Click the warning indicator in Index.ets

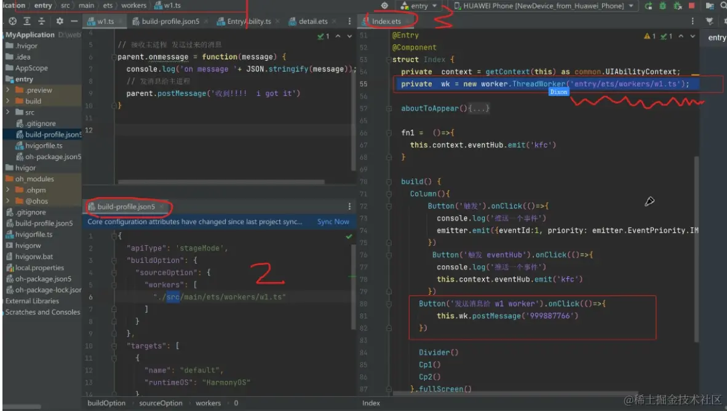tap(650, 36)
